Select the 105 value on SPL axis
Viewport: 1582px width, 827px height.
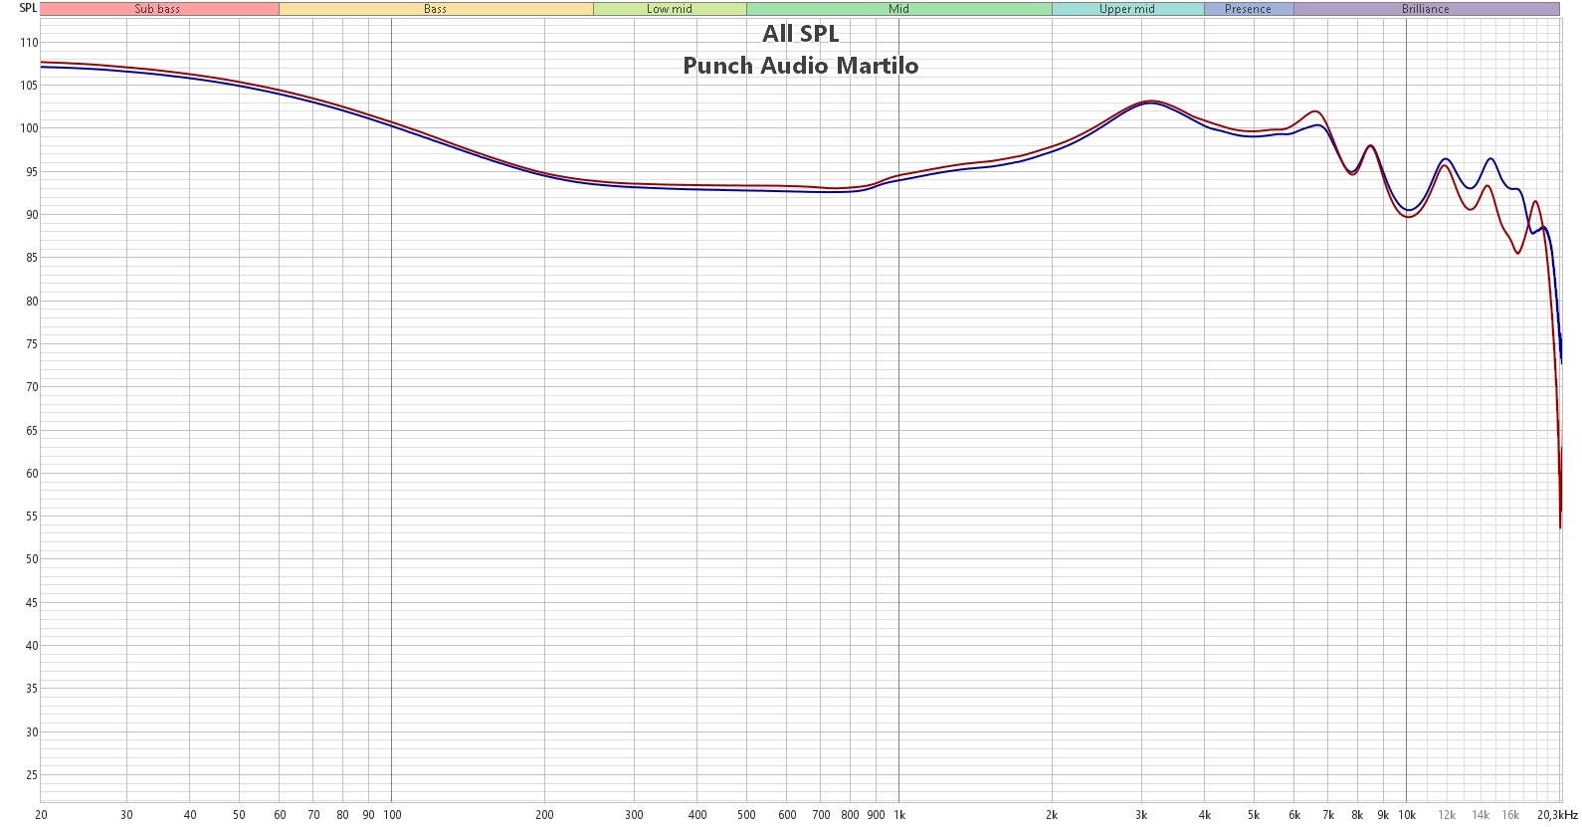(29, 86)
